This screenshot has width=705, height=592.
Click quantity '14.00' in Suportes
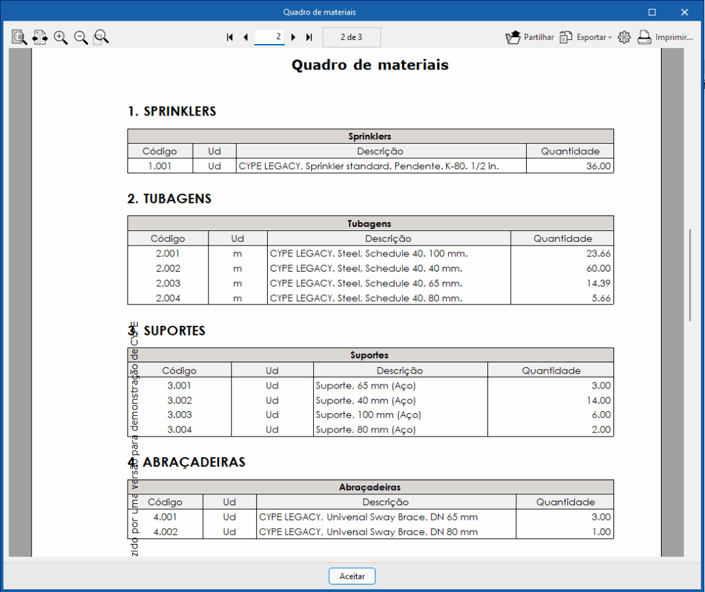pyautogui.click(x=598, y=400)
